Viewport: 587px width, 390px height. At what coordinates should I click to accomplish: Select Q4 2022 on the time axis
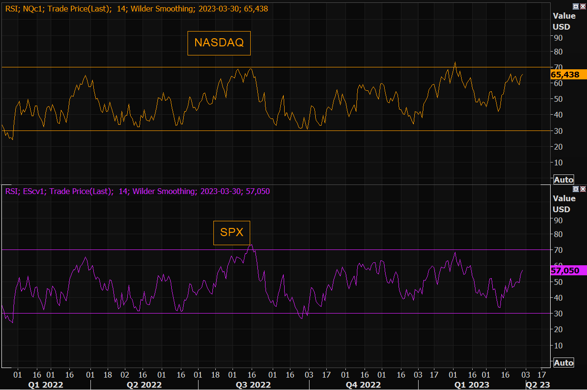[363, 384]
